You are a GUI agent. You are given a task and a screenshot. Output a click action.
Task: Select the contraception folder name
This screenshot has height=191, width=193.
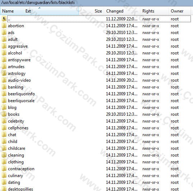pyautogui.click(x=21, y=169)
